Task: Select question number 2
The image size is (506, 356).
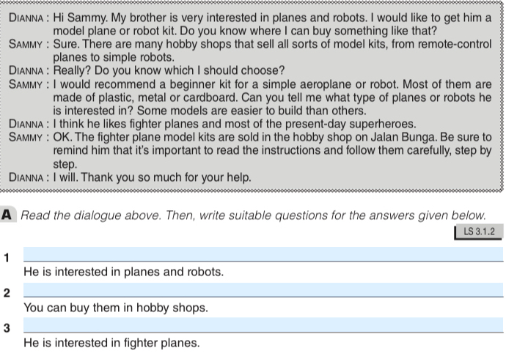Action: pos(7,293)
